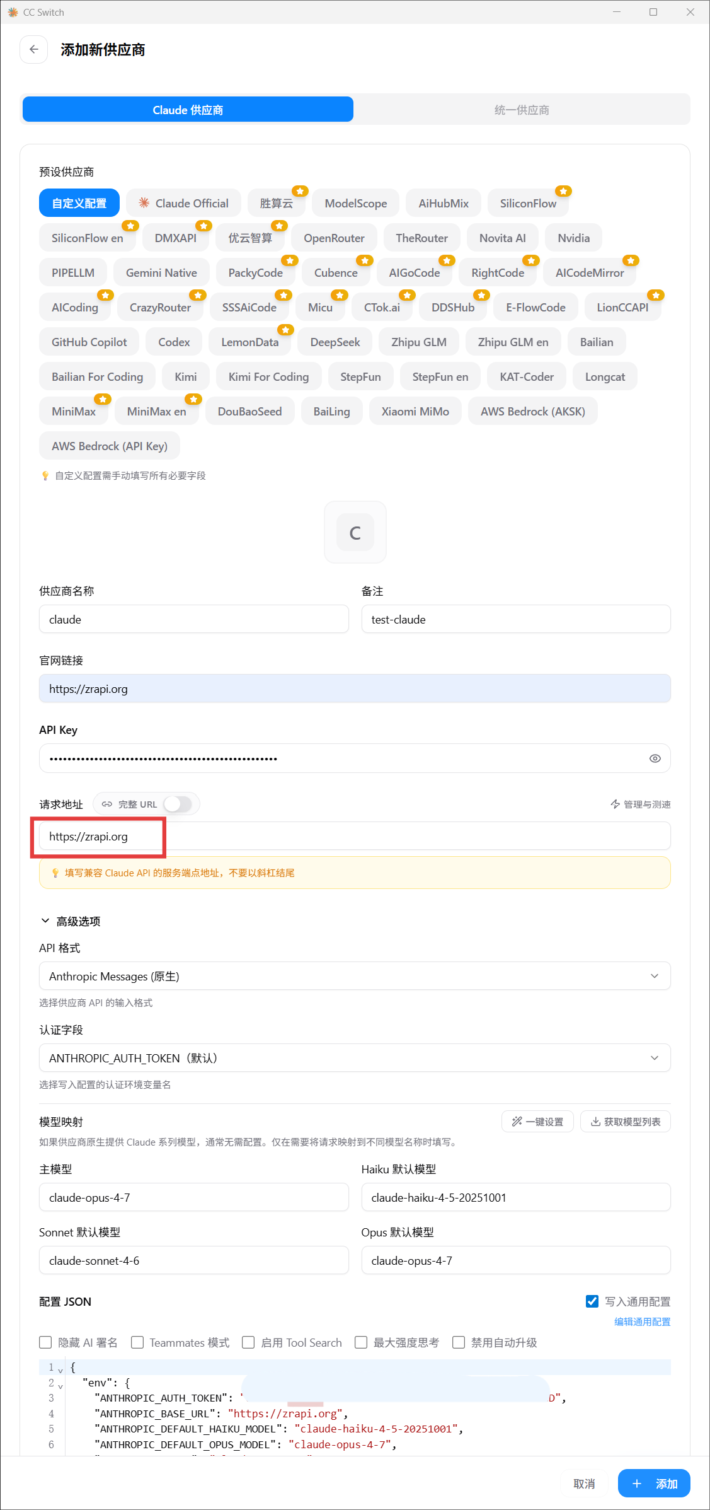Select the Bailian For Coding preset
Viewport: 710px width, 1510px height.
pyautogui.click(x=97, y=376)
